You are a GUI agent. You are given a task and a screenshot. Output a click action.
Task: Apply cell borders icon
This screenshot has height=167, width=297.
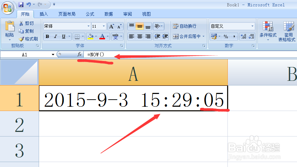coord(77,37)
